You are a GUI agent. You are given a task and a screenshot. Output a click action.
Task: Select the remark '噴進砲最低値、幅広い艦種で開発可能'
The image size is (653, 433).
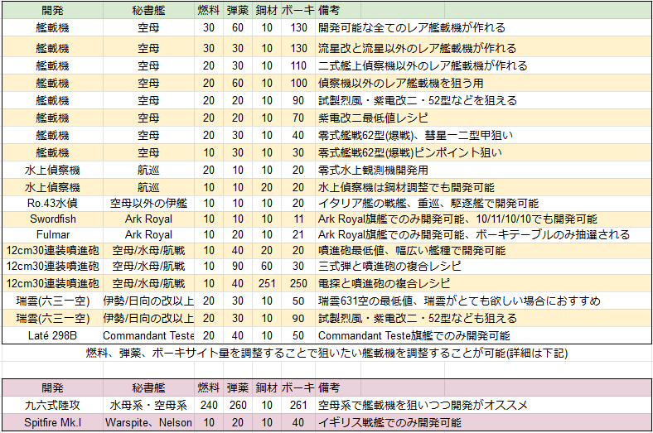pyautogui.click(x=412, y=251)
